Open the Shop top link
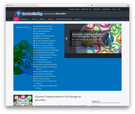Viewport: 135px width, 114px height. [x=114, y=9]
